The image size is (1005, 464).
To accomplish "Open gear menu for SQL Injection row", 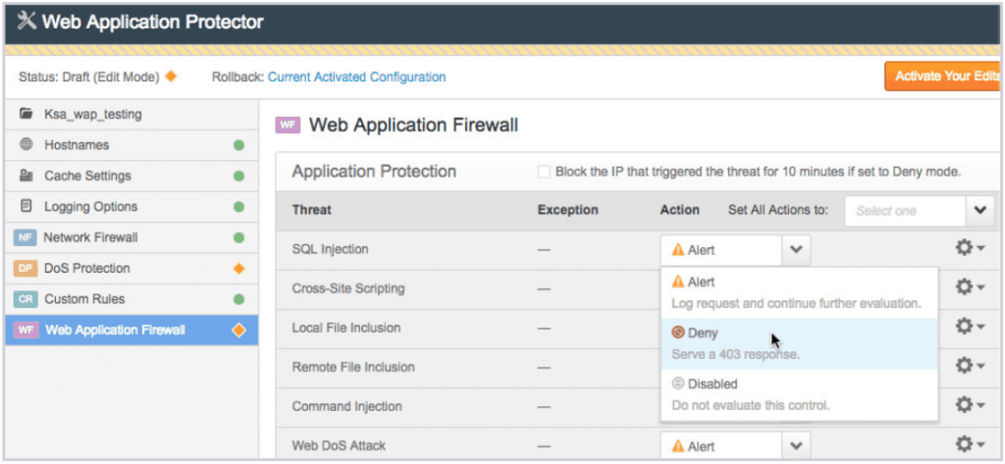I will tap(970, 248).
